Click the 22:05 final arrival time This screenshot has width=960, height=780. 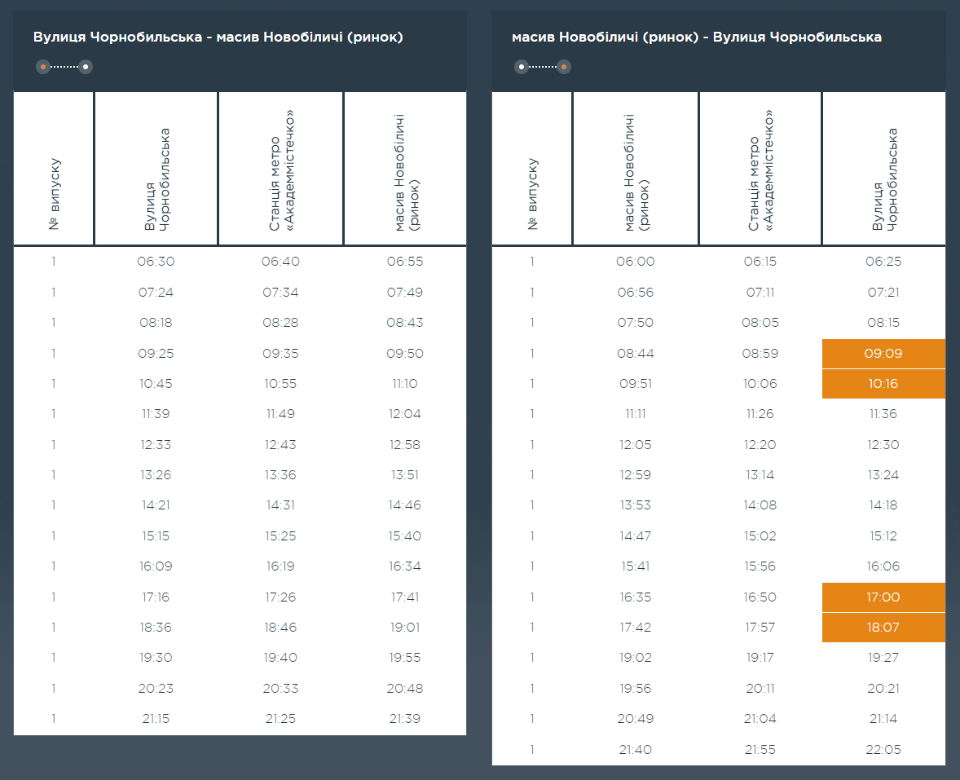tap(883, 749)
